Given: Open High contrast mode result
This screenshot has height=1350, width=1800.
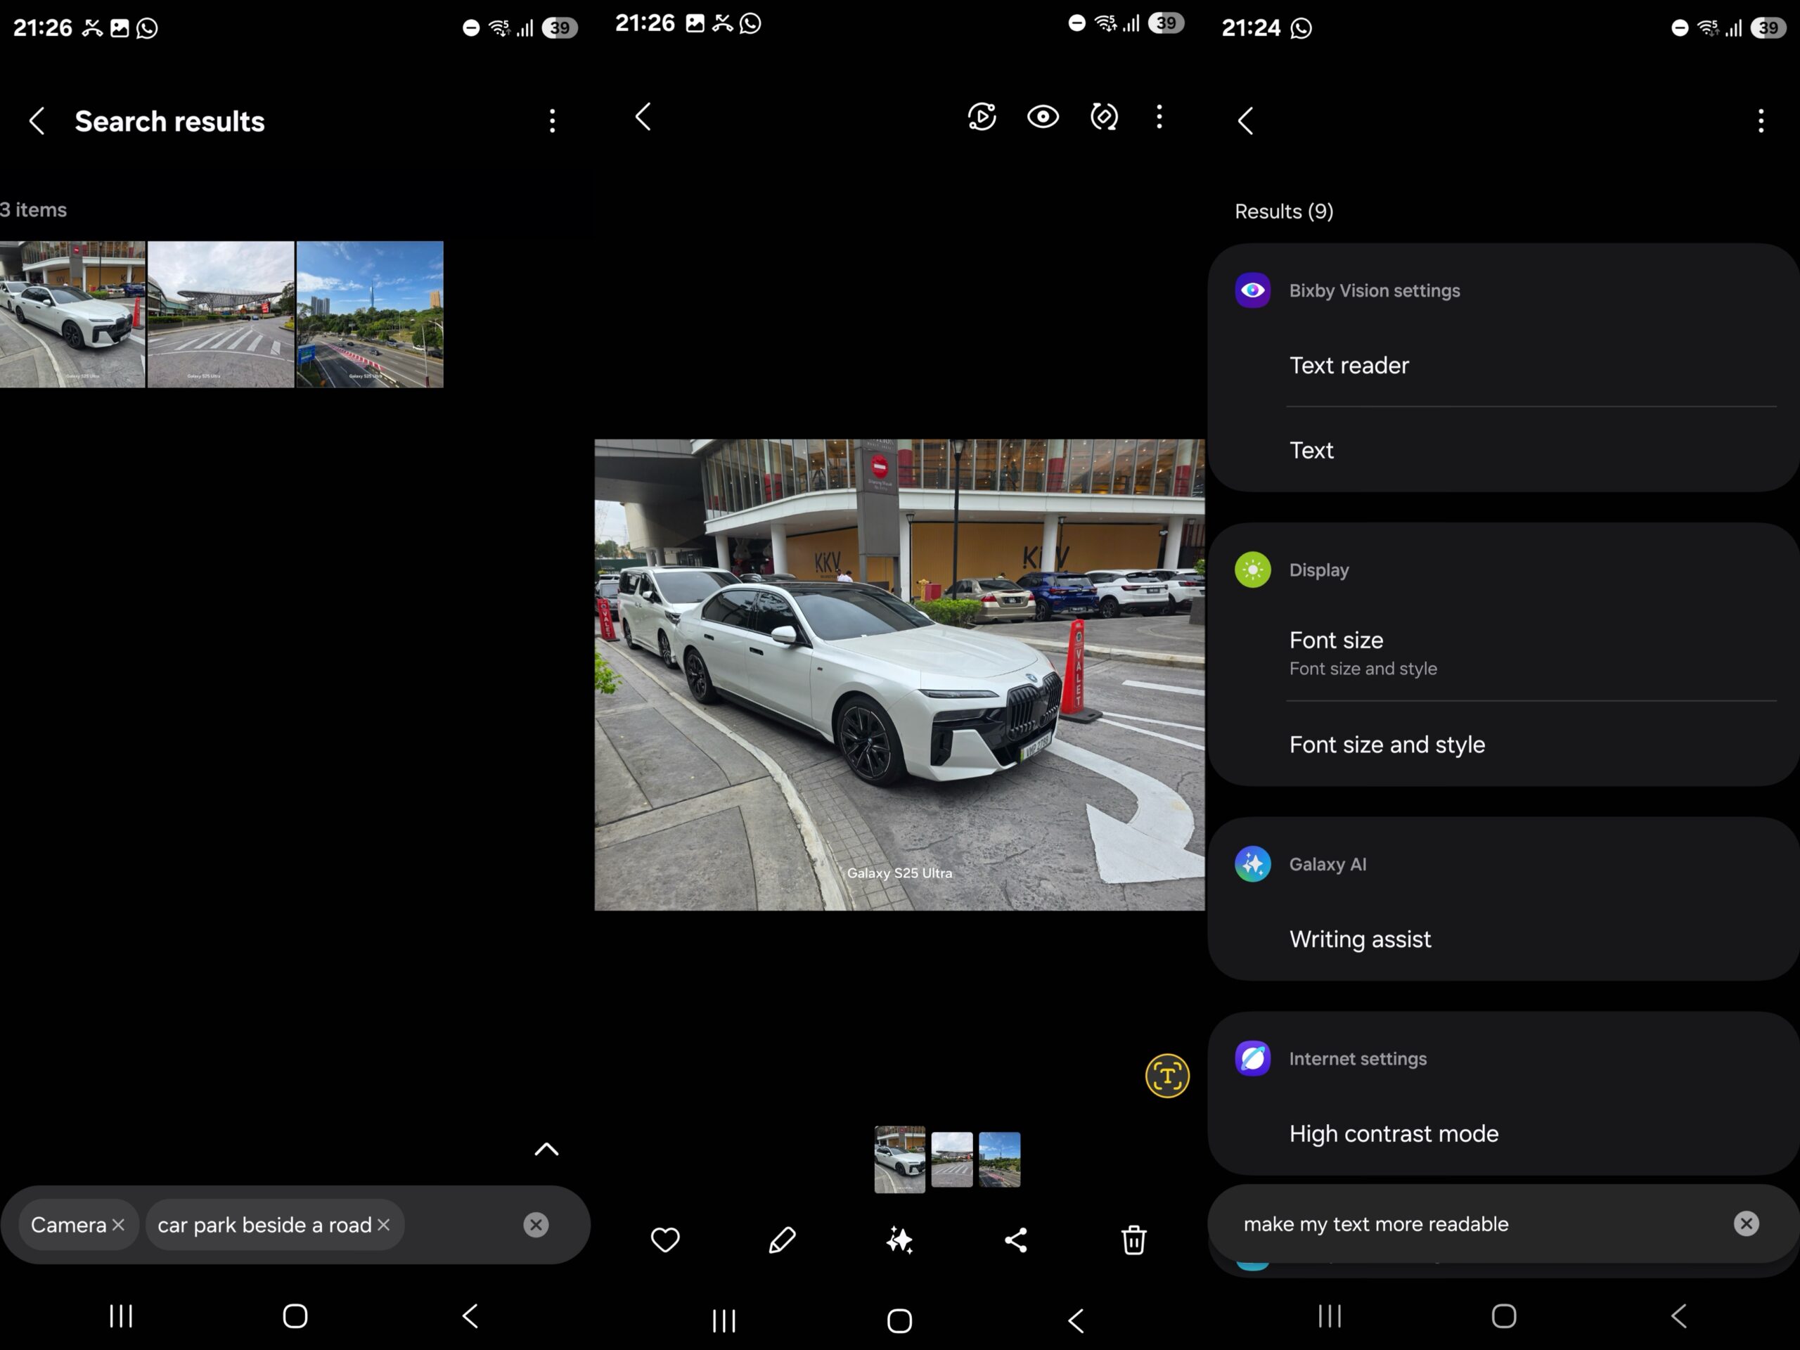Looking at the screenshot, I should coord(1393,1133).
